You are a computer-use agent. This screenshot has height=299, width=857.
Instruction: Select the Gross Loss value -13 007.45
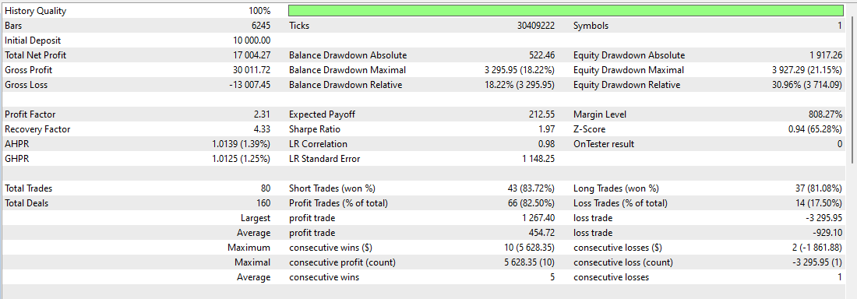[250, 85]
